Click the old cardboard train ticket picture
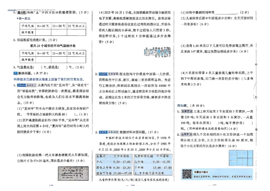The image size is (270, 191). (73, 173)
